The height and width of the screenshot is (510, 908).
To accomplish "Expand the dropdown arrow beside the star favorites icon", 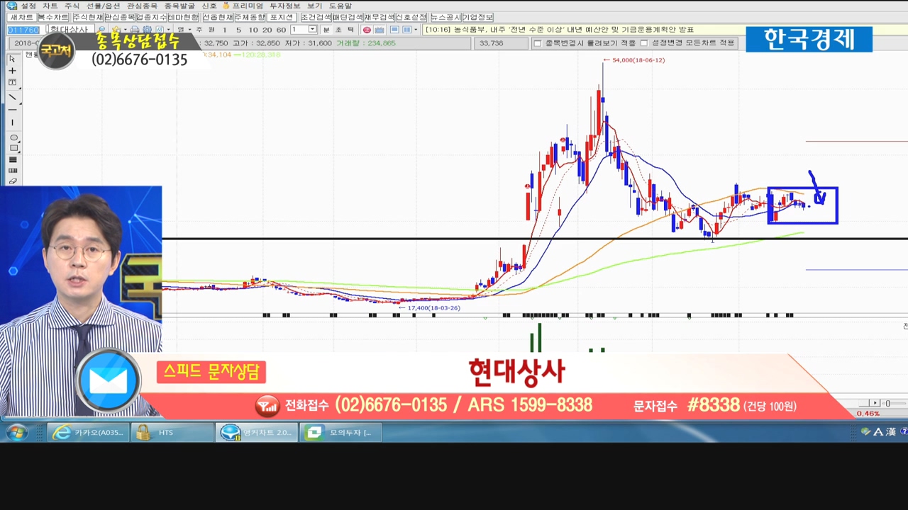I will 126,30.
